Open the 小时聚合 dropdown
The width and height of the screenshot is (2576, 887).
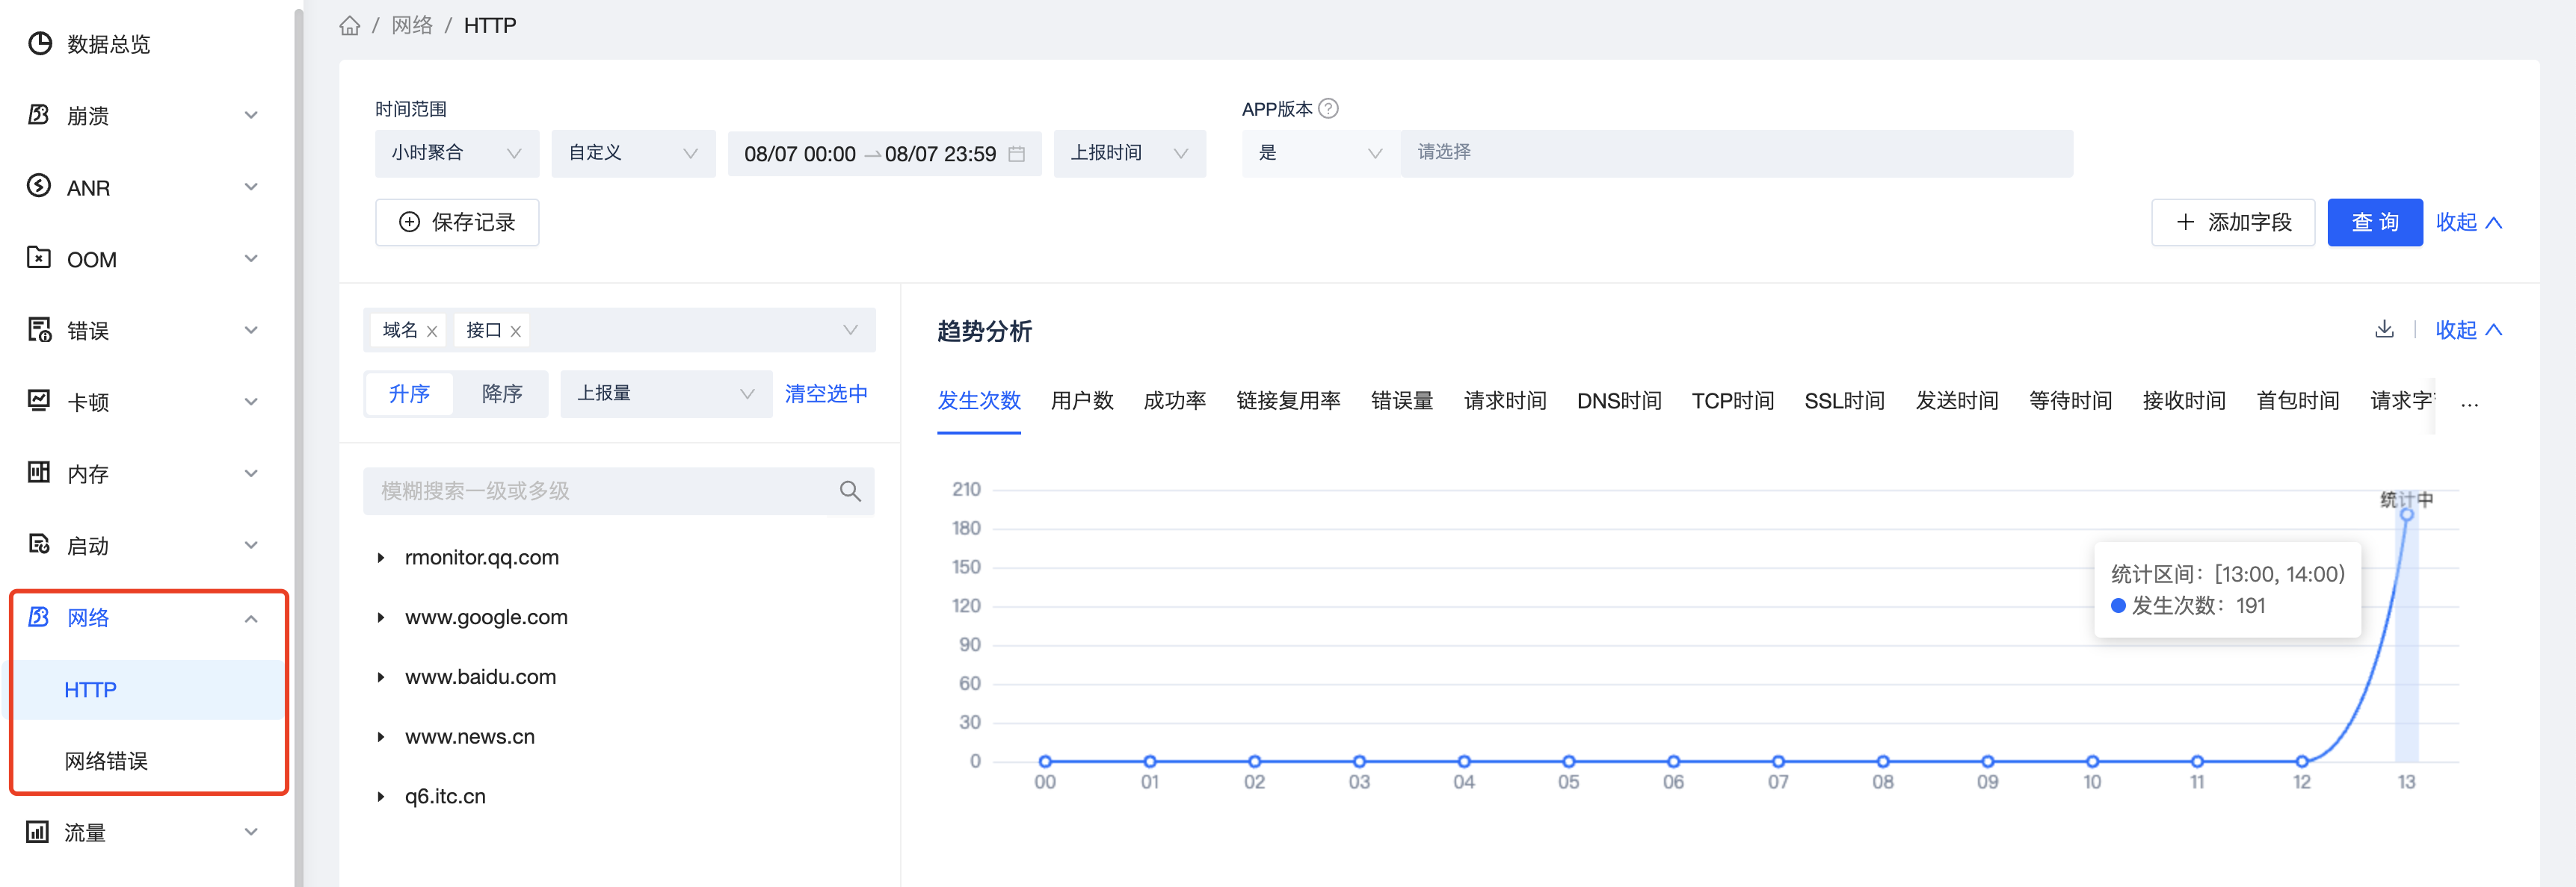click(x=456, y=154)
